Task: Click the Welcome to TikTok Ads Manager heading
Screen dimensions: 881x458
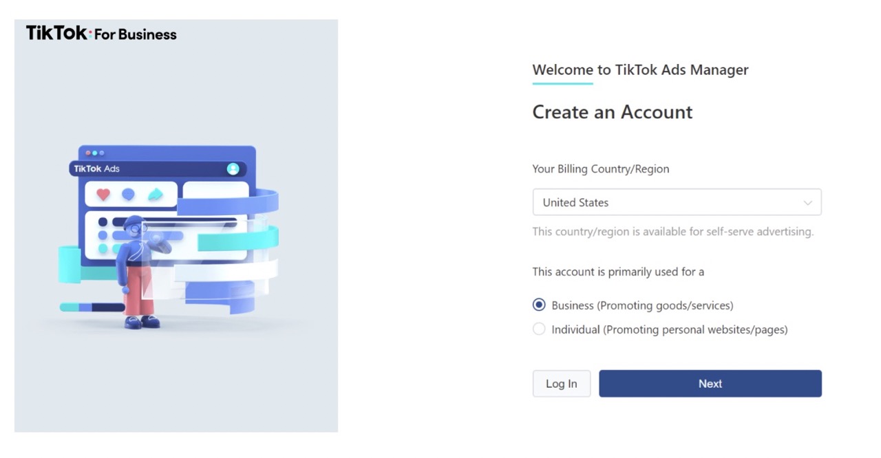Action: (x=640, y=69)
